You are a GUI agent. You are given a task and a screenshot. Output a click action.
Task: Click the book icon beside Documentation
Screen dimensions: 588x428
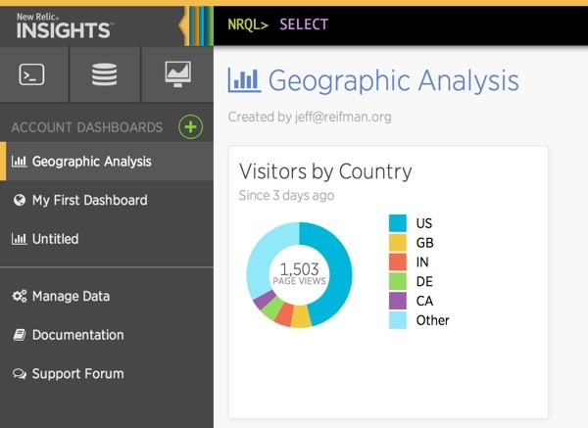coord(20,335)
